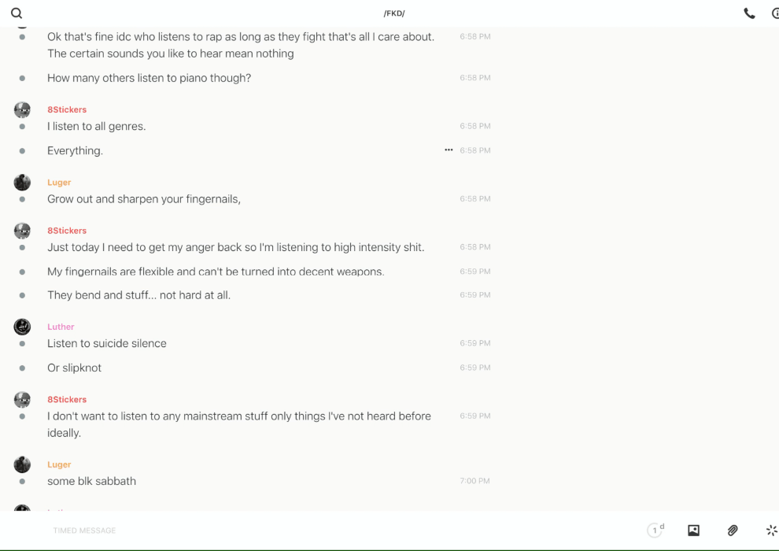The image size is (779, 551).
Task: Open Luther's avatar above "Listen to suicide silence"
Action: point(22,327)
